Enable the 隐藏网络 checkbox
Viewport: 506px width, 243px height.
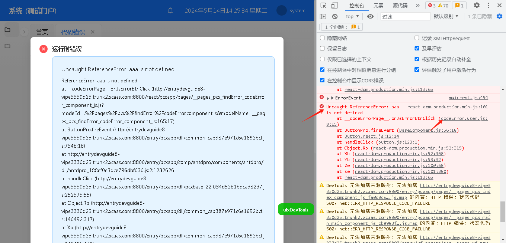322,38
